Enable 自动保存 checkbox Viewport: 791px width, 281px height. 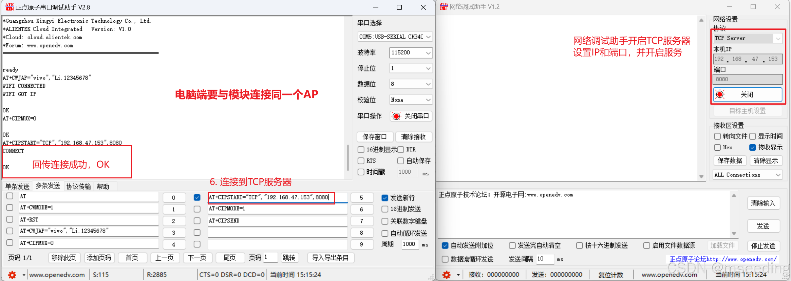pos(401,161)
